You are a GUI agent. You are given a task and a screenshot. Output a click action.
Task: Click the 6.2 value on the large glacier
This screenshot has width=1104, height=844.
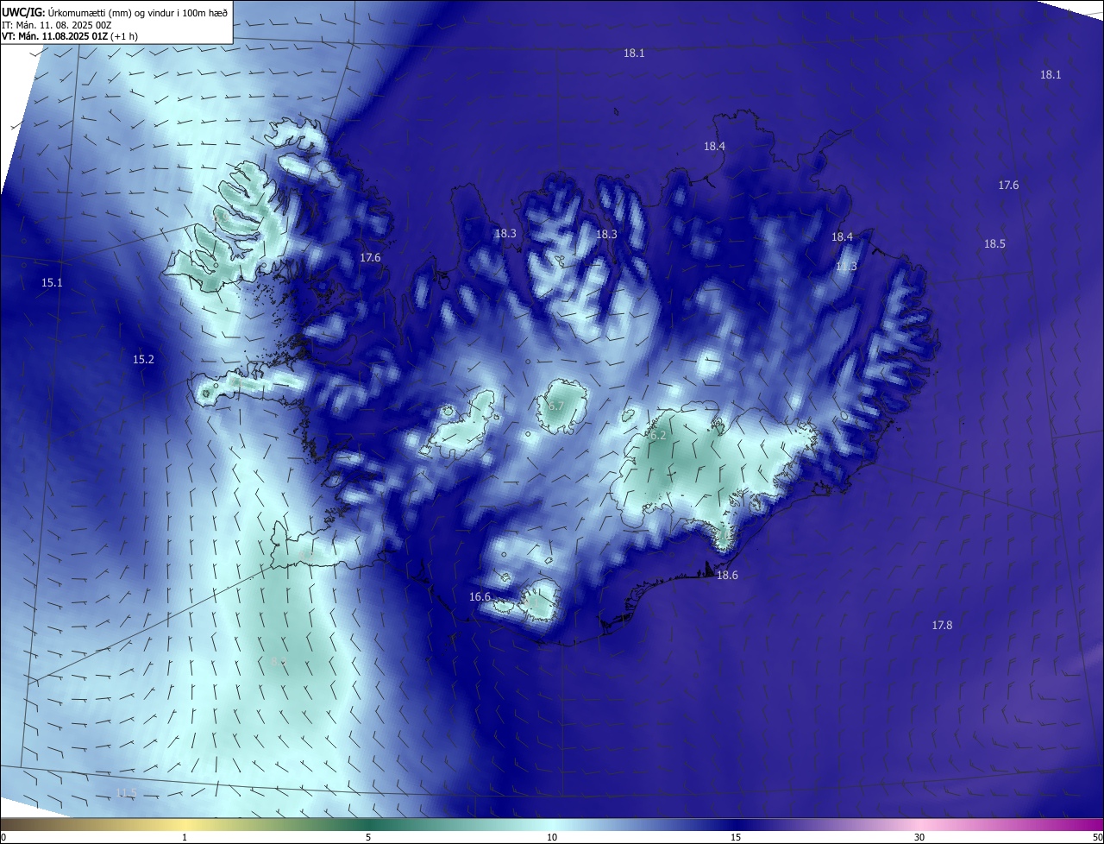pos(658,436)
